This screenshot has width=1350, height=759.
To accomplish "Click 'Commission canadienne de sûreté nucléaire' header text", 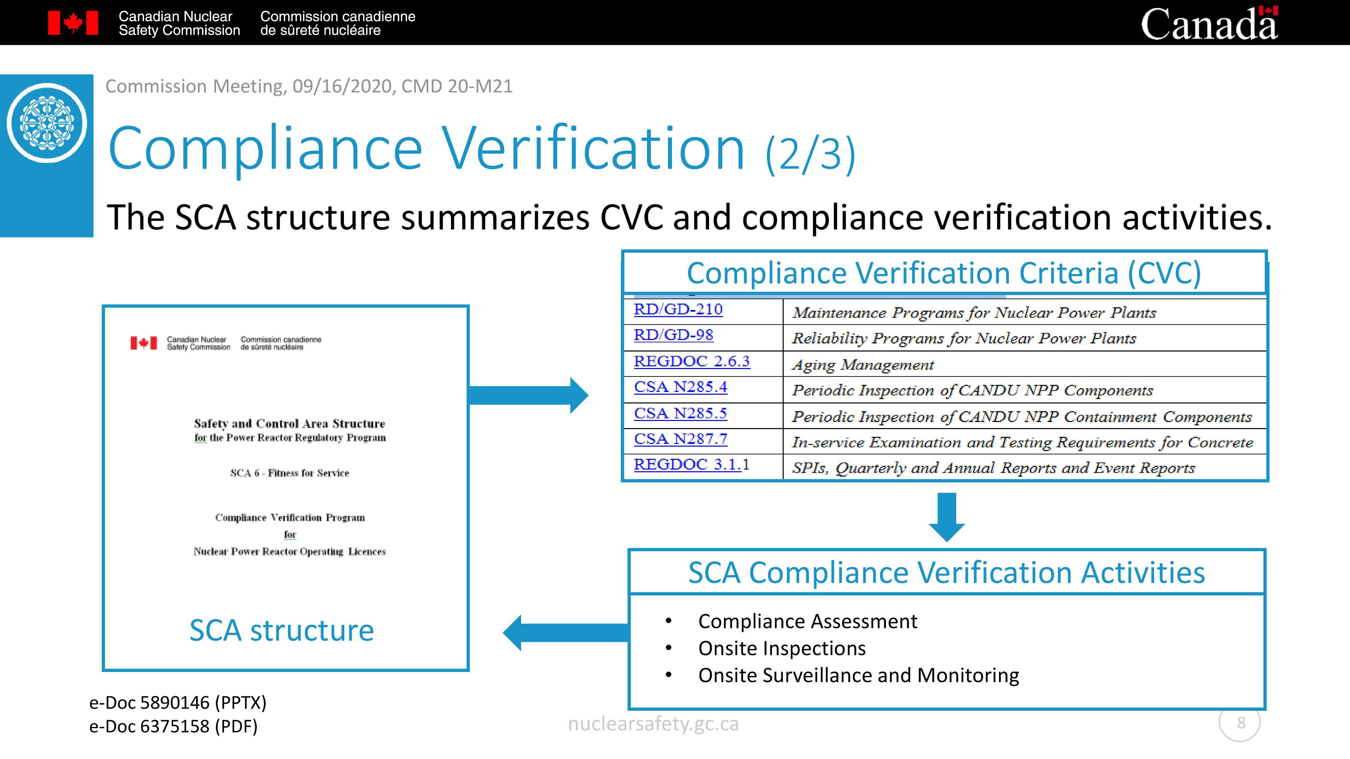I will 337,24.
